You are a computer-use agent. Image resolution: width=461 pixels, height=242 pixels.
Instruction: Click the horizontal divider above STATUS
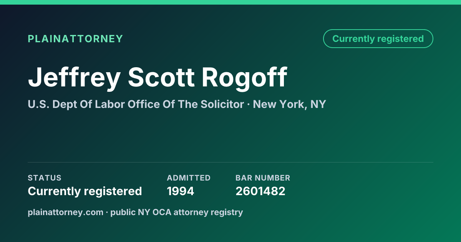(230, 162)
